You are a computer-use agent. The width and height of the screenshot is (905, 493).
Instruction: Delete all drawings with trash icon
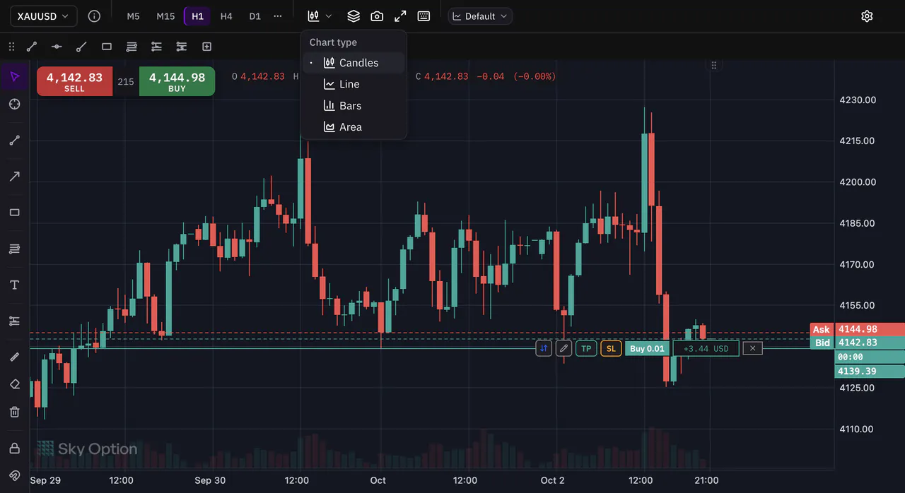[14, 412]
